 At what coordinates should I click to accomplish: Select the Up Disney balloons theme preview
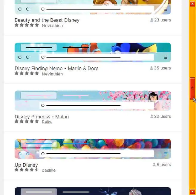(93, 149)
